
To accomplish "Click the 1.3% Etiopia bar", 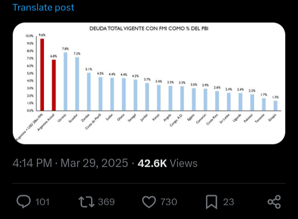I will pyautogui.click(x=275, y=106).
